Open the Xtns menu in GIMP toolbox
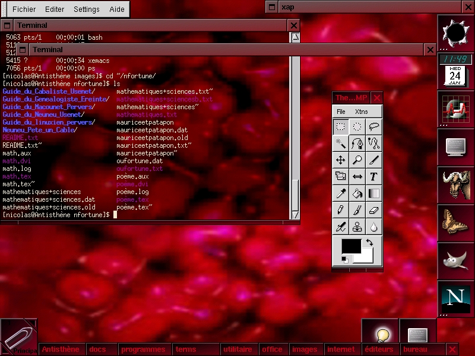Viewport: 475px width, 356px height. coord(361,112)
